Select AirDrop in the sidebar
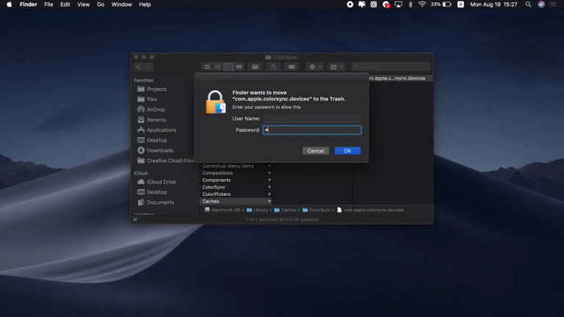 click(156, 109)
